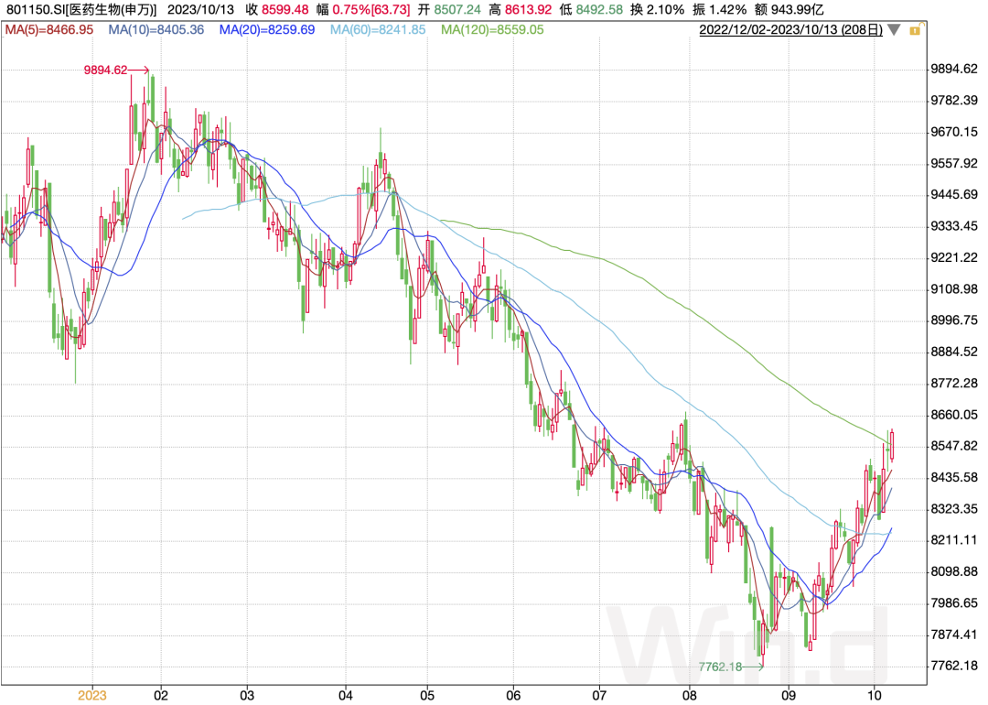Click the 9108.98 price axis label
Viewport: 988px width, 705px height.
point(954,289)
